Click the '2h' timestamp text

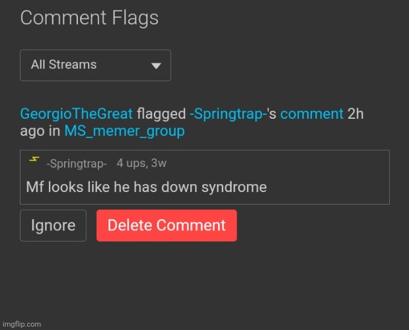[355, 114]
